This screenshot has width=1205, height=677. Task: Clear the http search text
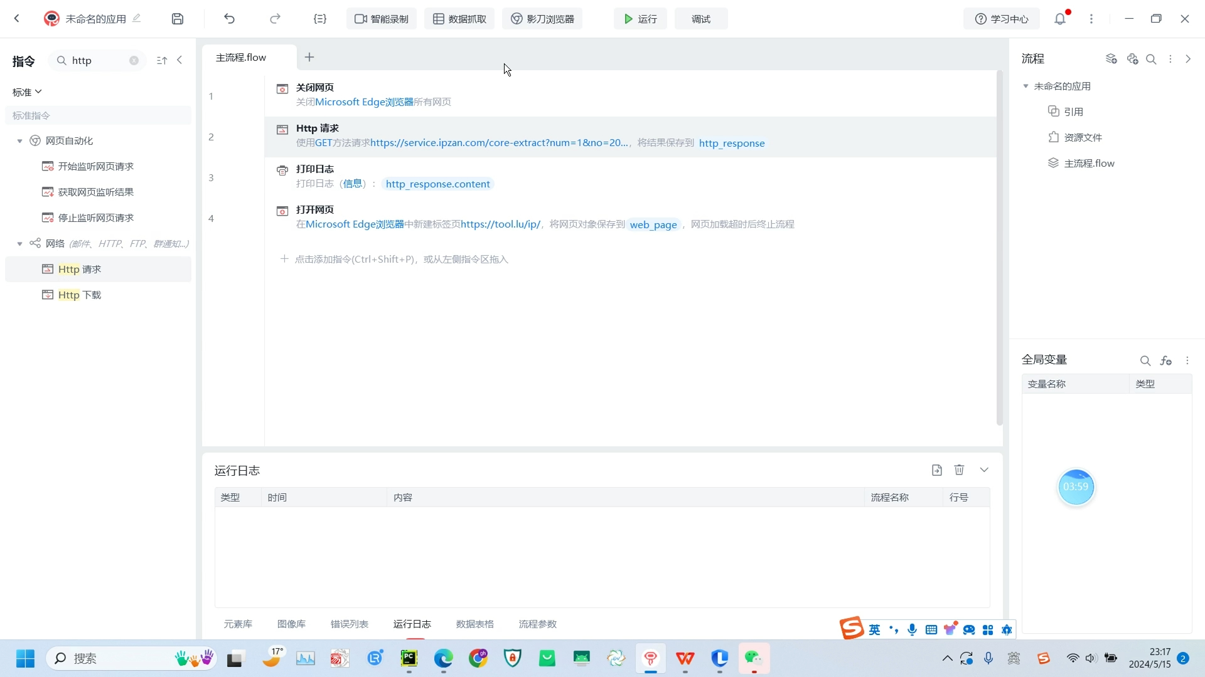pyautogui.click(x=134, y=61)
